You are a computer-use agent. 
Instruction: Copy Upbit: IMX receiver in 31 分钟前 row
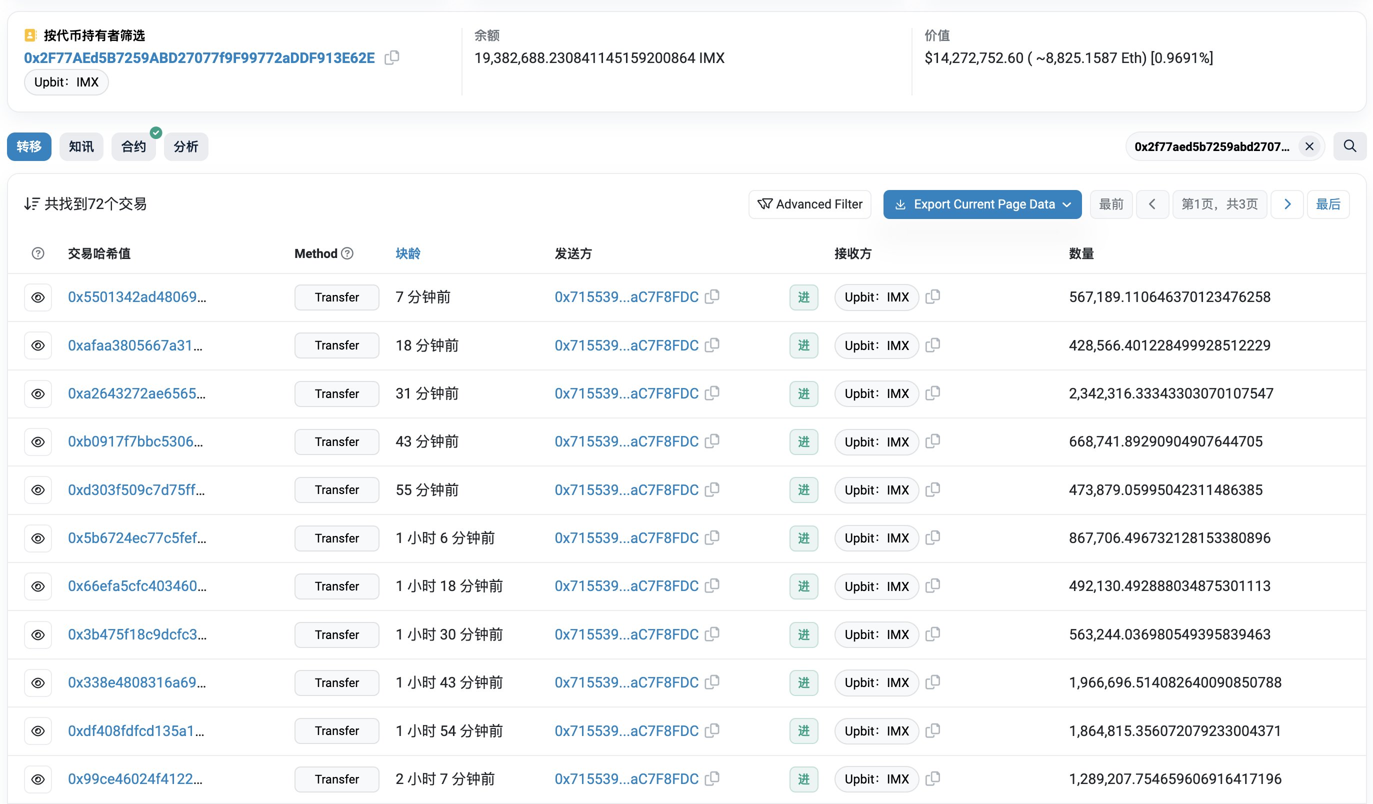point(932,393)
